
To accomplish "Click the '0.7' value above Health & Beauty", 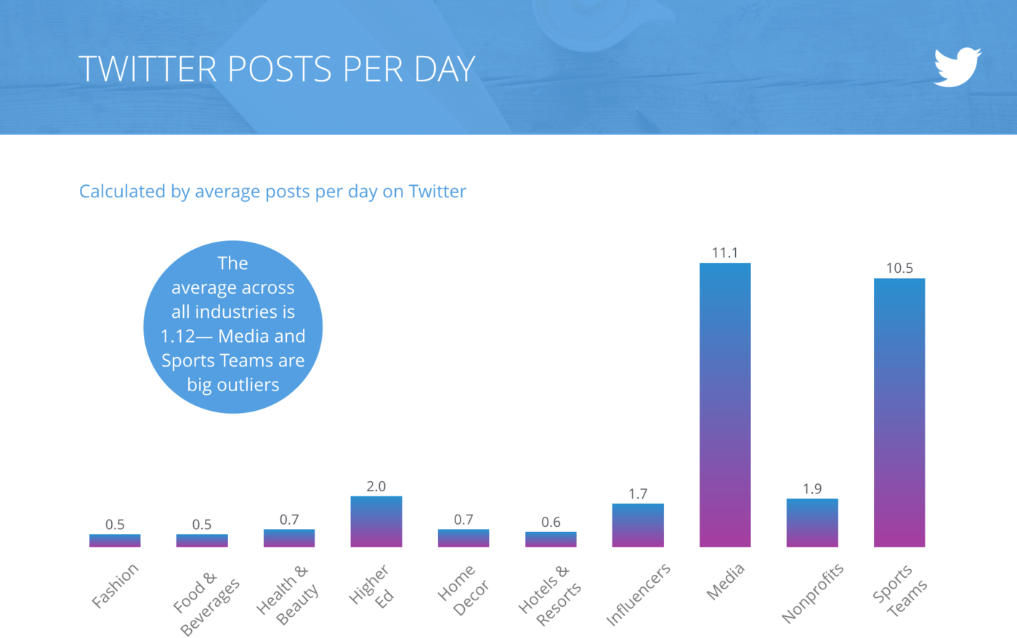I will (x=289, y=519).
